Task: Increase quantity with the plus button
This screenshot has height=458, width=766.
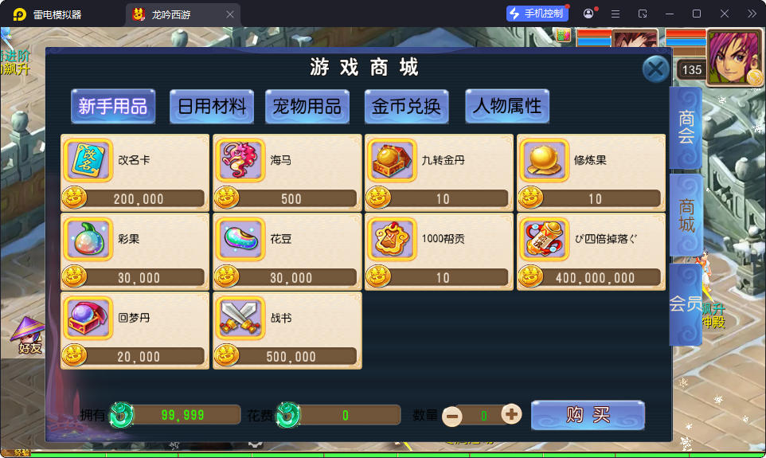Action: click(511, 414)
